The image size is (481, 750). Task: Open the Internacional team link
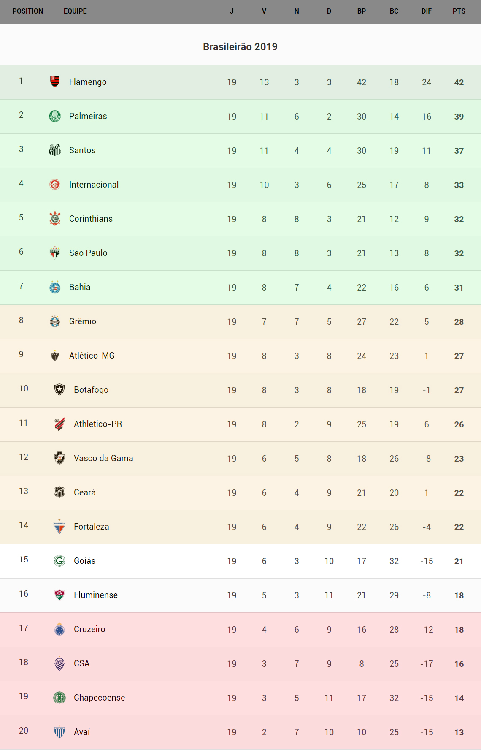tap(94, 185)
